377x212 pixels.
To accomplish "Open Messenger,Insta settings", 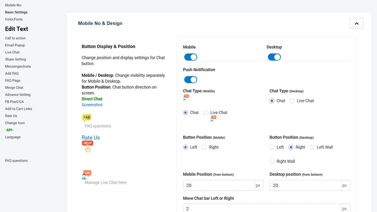I will (18, 66).
